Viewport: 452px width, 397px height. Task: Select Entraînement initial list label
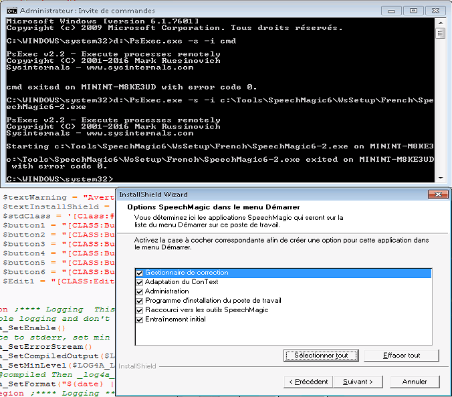(175, 319)
